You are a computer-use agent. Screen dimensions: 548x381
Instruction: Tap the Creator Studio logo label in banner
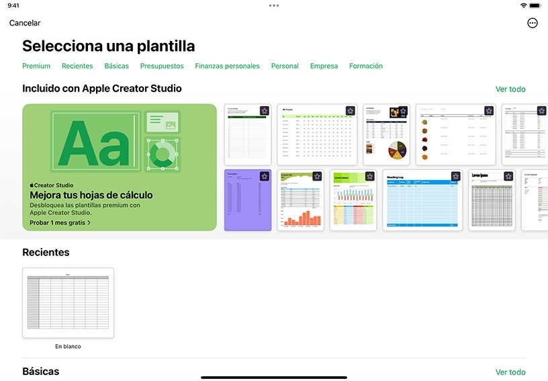[51, 185]
